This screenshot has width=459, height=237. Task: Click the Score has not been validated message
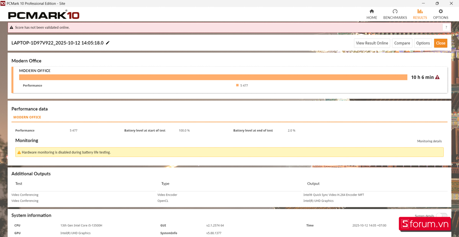tap(42, 28)
